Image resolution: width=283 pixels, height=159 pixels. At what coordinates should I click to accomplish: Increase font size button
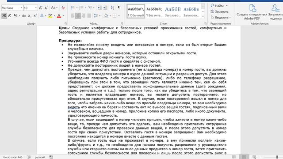pos(41,8)
